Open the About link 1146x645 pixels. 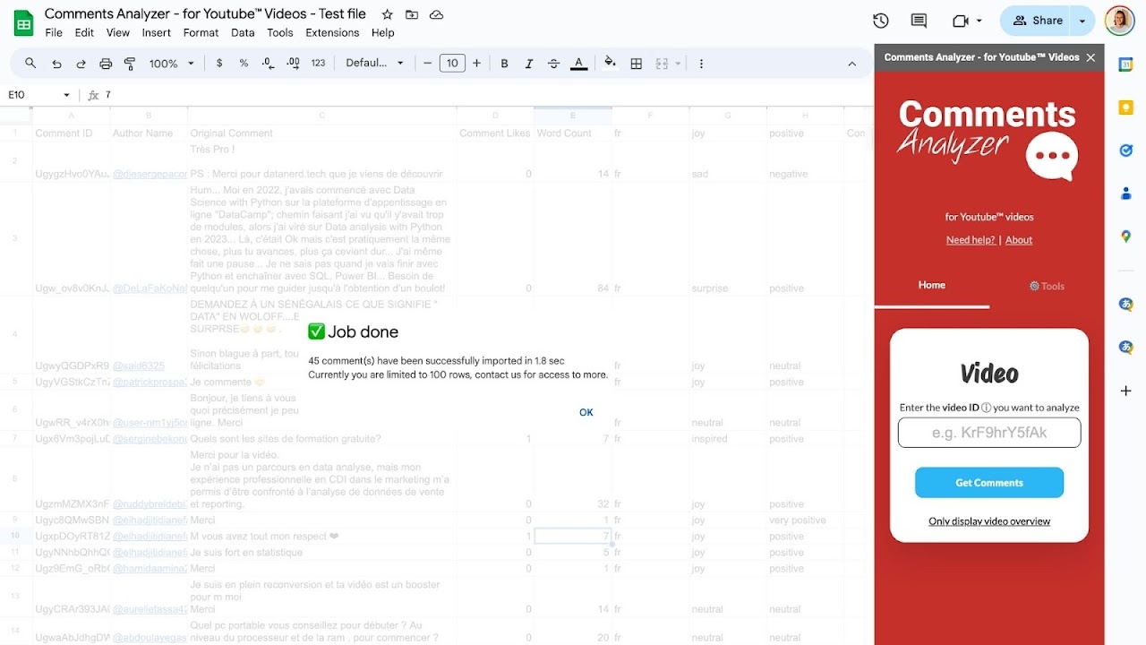pos(1019,240)
